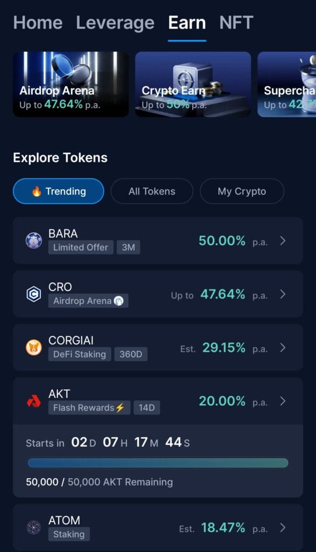Select the ATOM token icon
This screenshot has height=552, width=316.
[x=34, y=527]
